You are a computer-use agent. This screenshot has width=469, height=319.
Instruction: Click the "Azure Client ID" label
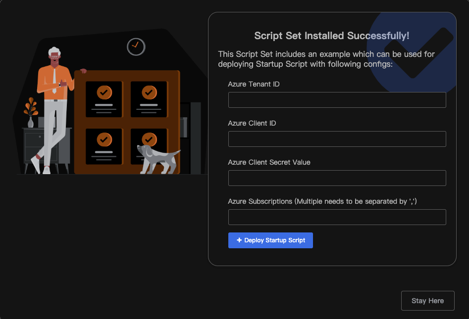252,123
